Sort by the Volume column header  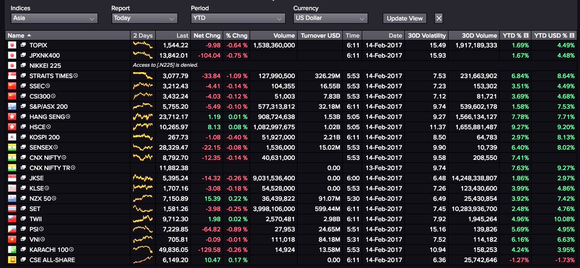coord(274,35)
